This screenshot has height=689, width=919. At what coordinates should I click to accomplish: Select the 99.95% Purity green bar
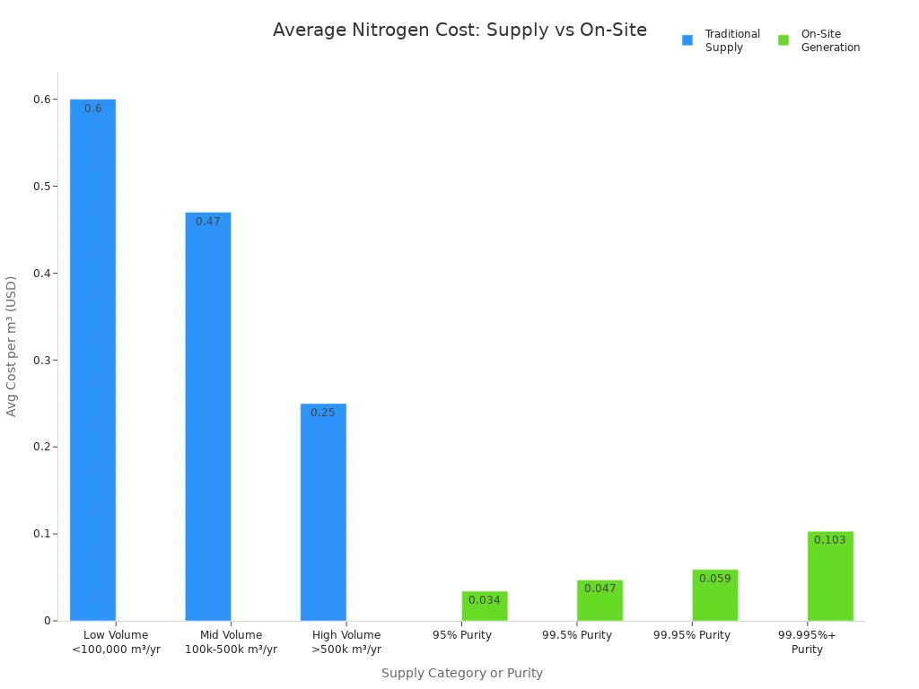714,594
